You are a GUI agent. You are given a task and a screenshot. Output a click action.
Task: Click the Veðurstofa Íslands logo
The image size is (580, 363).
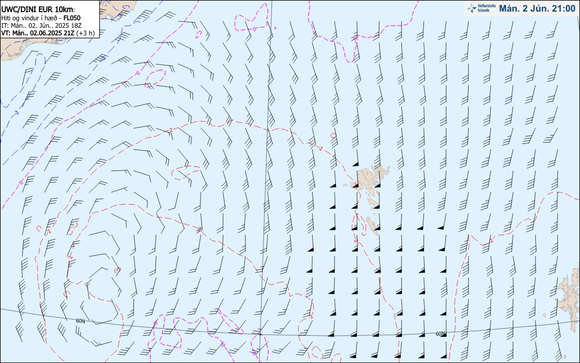click(x=481, y=8)
